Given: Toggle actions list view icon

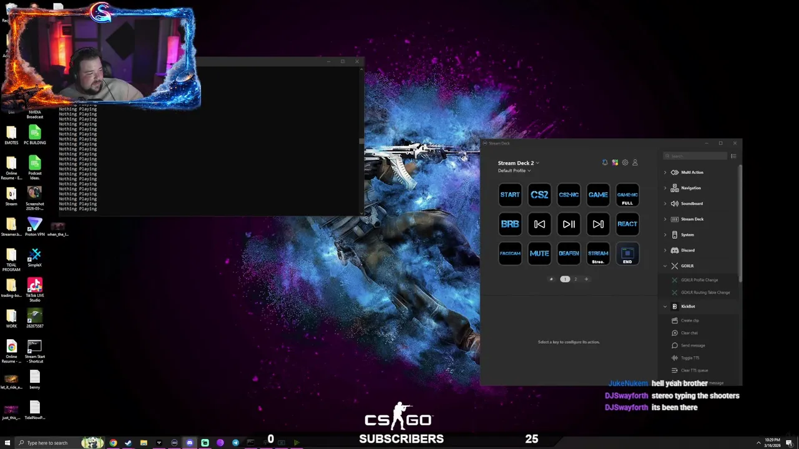Looking at the screenshot, I should (733, 156).
